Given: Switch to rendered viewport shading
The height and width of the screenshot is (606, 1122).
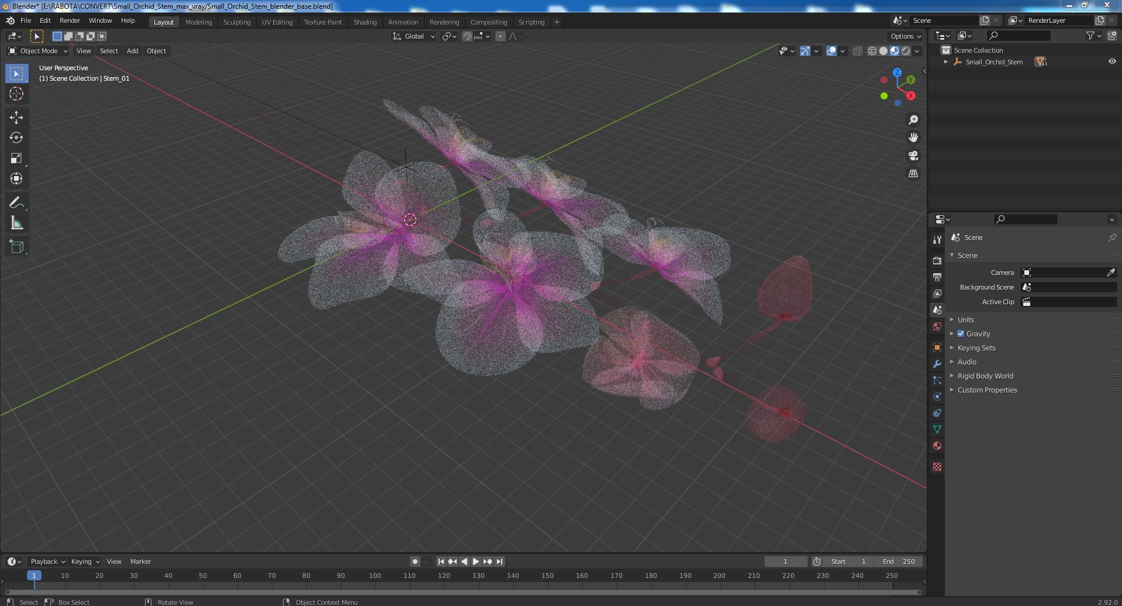Looking at the screenshot, I should coord(906,51).
